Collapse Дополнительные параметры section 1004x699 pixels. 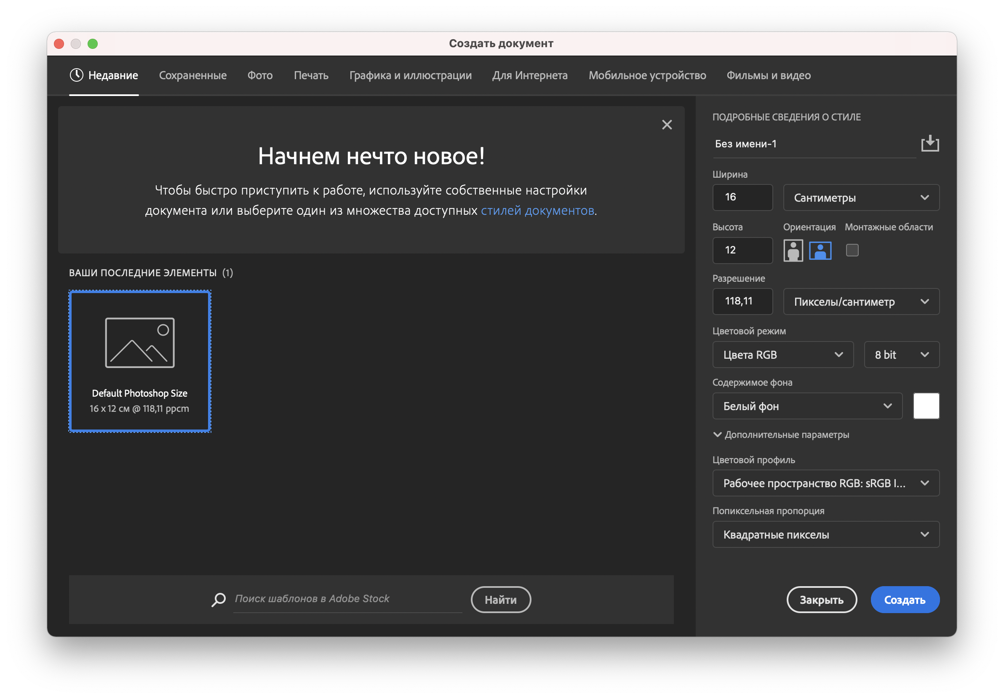[718, 435]
